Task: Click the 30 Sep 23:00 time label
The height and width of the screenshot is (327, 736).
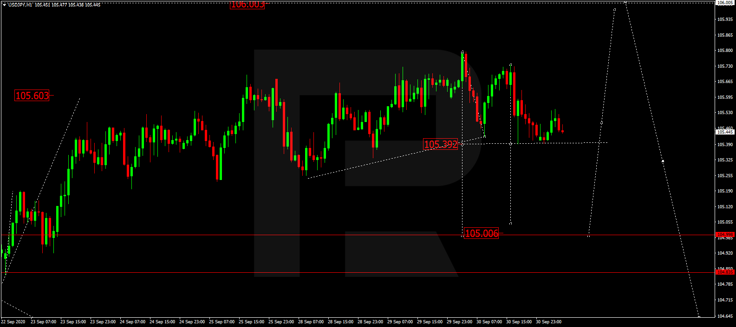Action: (x=548, y=322)
